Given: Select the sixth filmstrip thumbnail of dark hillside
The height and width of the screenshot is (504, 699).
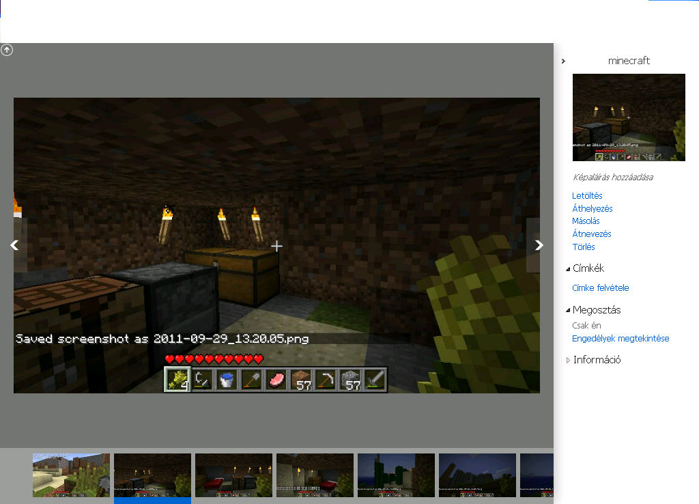Looking at the screenshot, I should pos(477,475).
